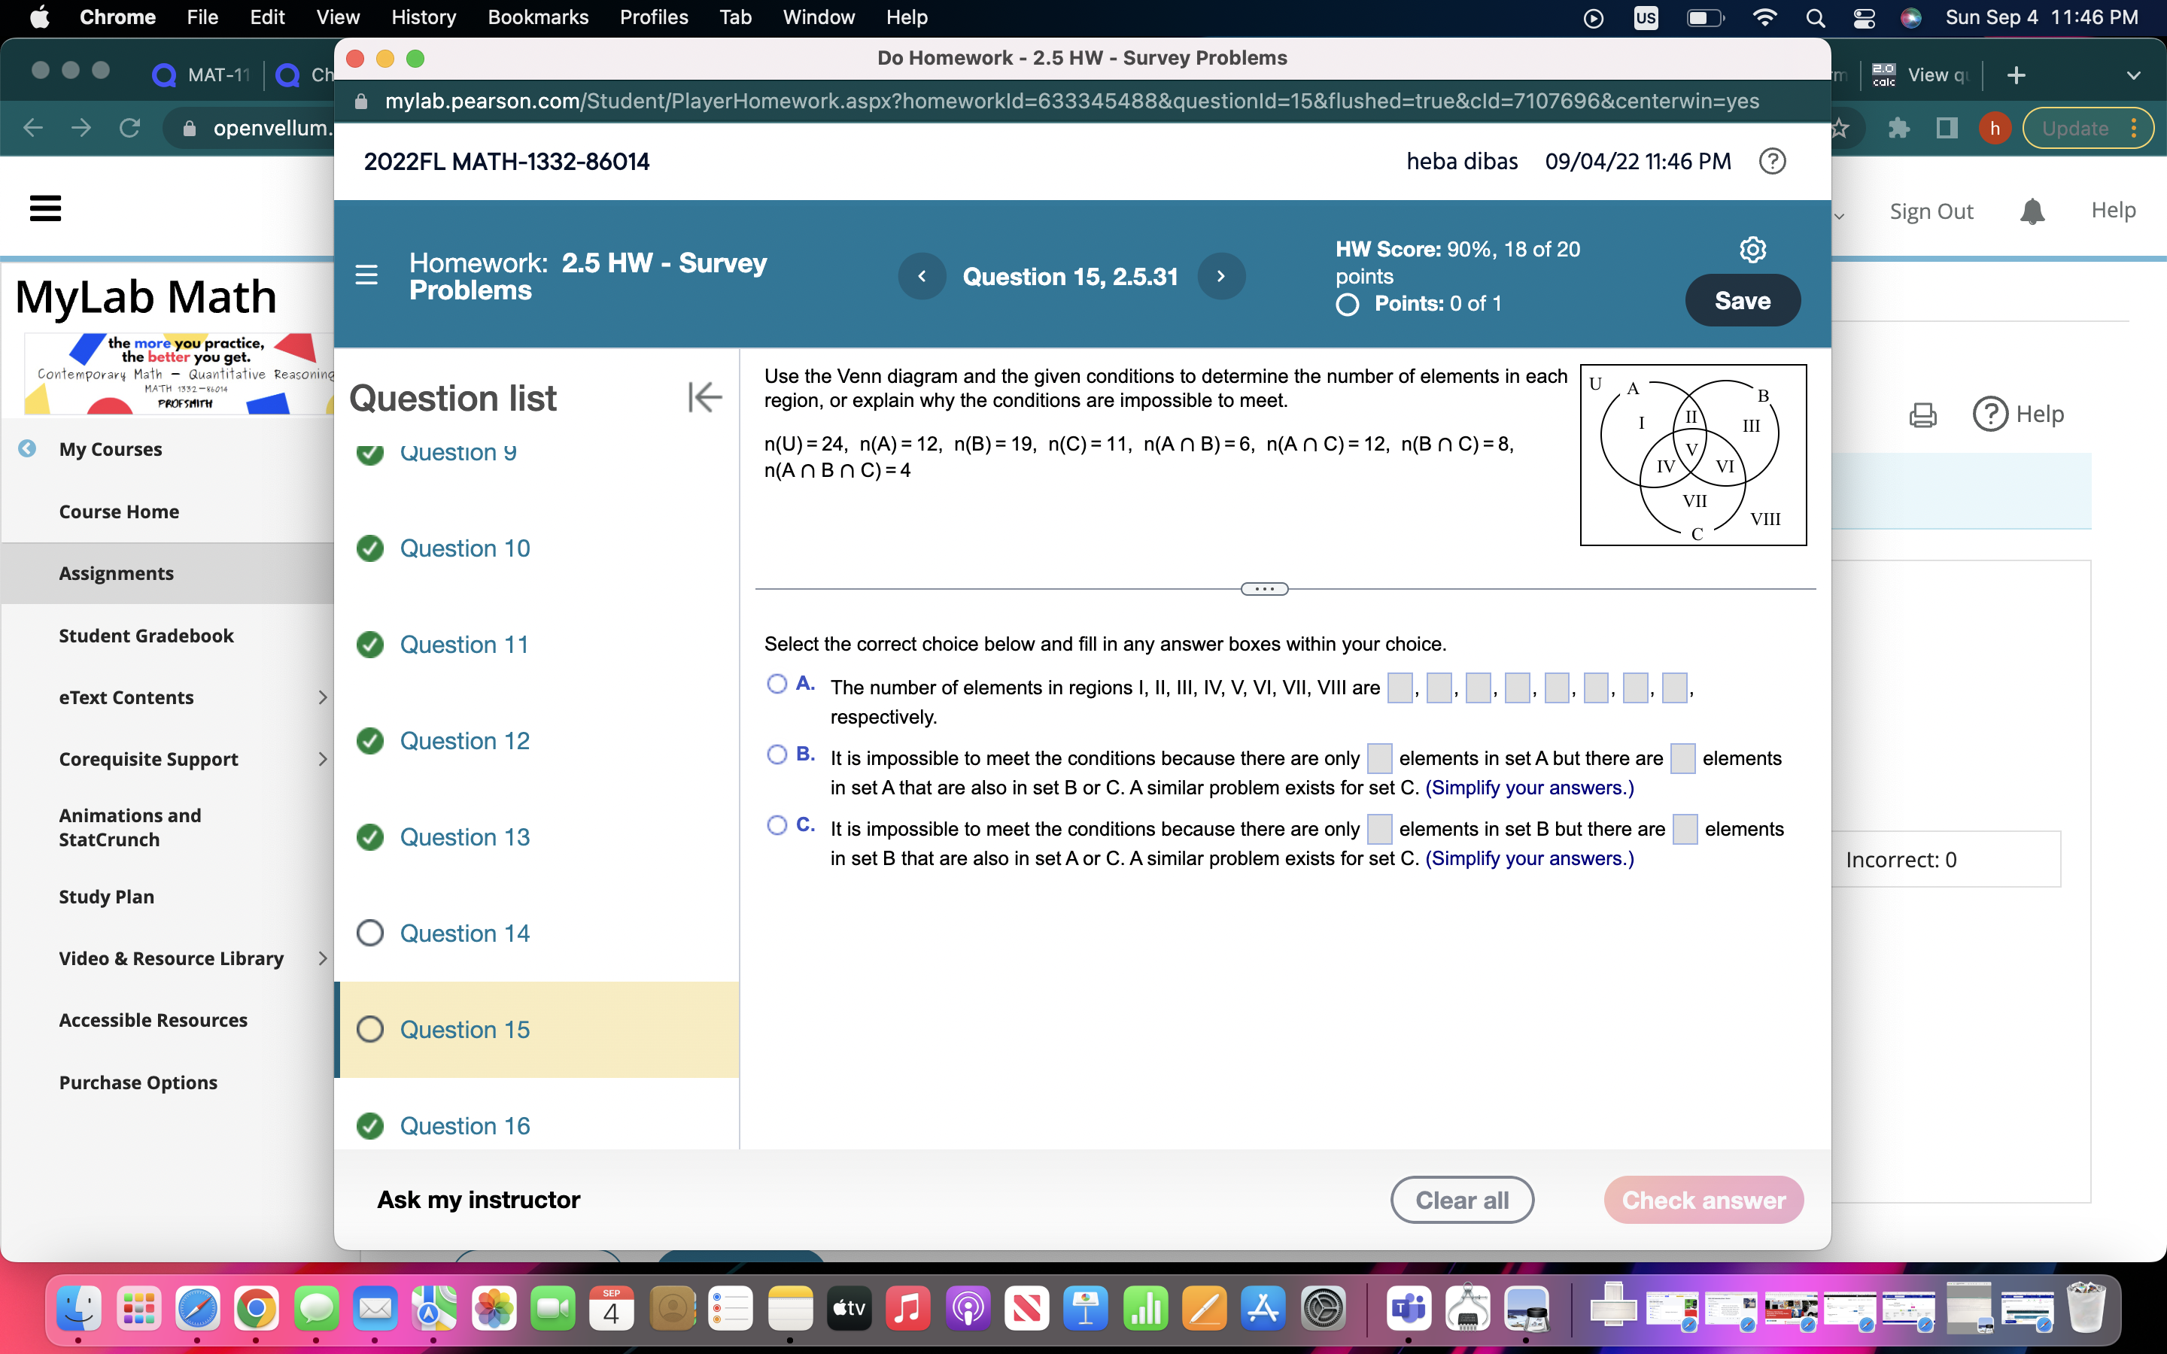Open Question 14 from the question list

point(463,932)
